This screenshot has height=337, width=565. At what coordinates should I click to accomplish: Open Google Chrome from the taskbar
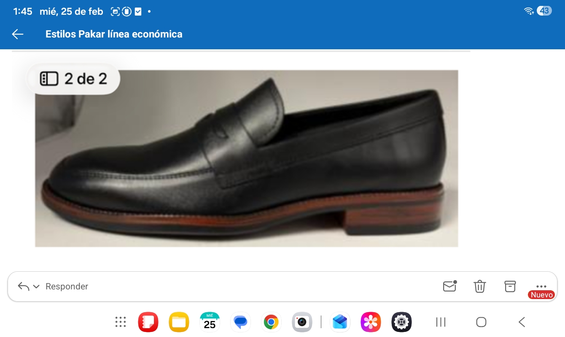[x=271, y=322]
